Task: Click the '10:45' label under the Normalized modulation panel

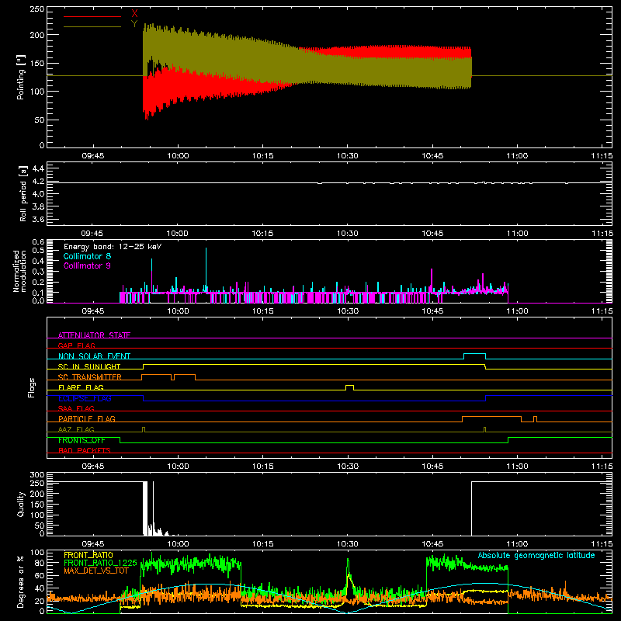Action: 432,311
